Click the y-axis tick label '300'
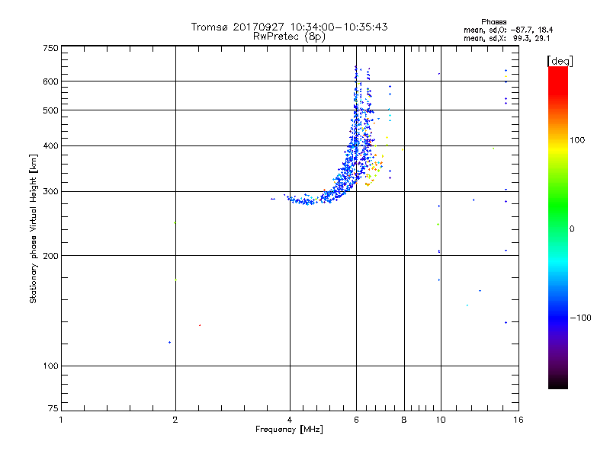Viewport: 610px width, 457px height. click(x=50, y=192)
